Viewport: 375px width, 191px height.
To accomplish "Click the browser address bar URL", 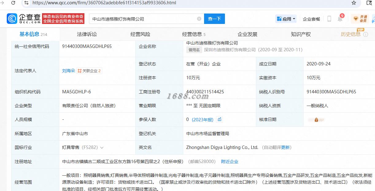I will point(104,3).
